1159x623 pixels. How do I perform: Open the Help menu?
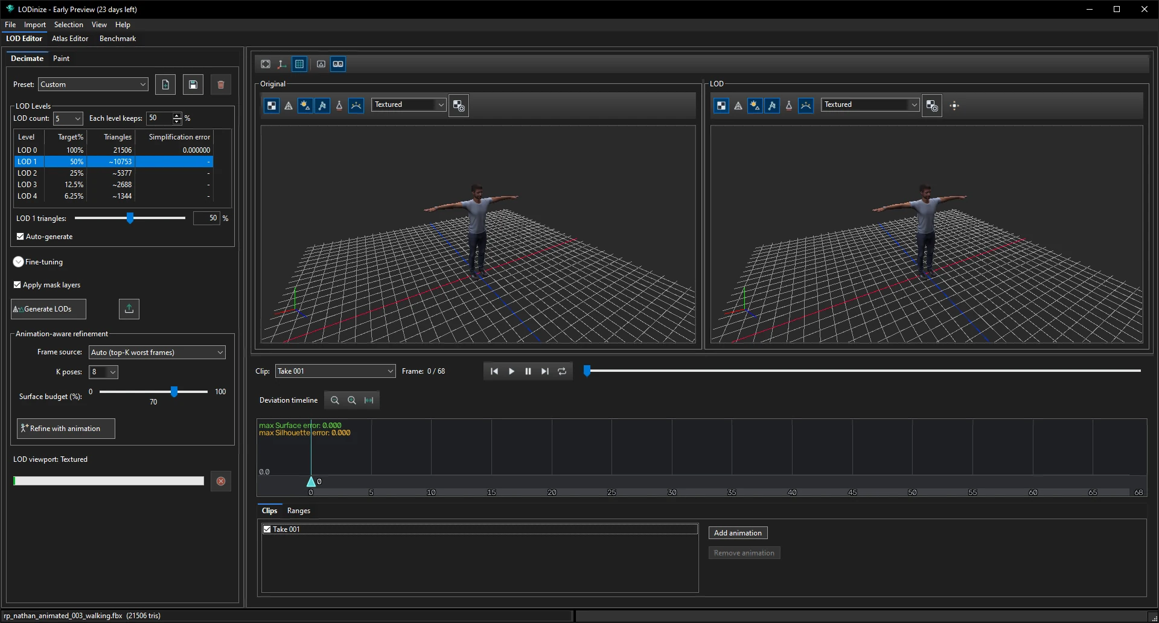(123, 25)
